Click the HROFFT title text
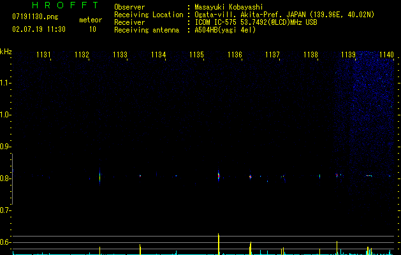 pyautogui.click(x=65, y=5)
